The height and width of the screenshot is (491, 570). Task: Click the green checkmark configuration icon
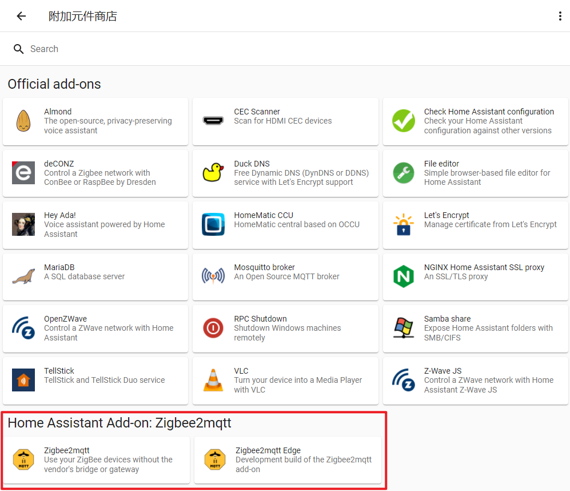(404, 121)
